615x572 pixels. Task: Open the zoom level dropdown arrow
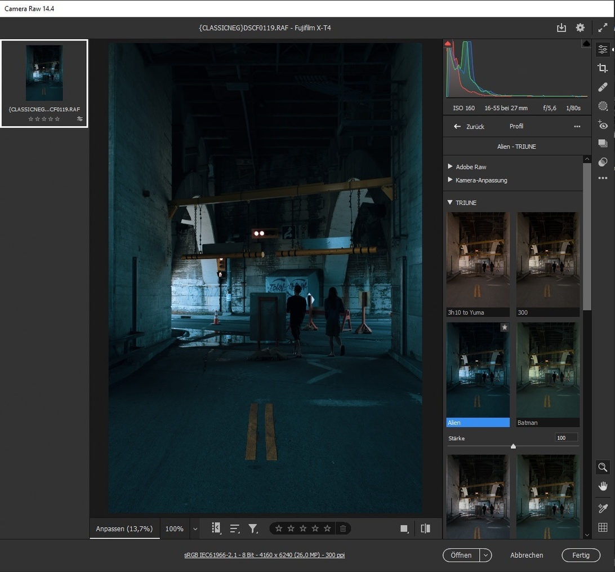click(x=195, y=529)
